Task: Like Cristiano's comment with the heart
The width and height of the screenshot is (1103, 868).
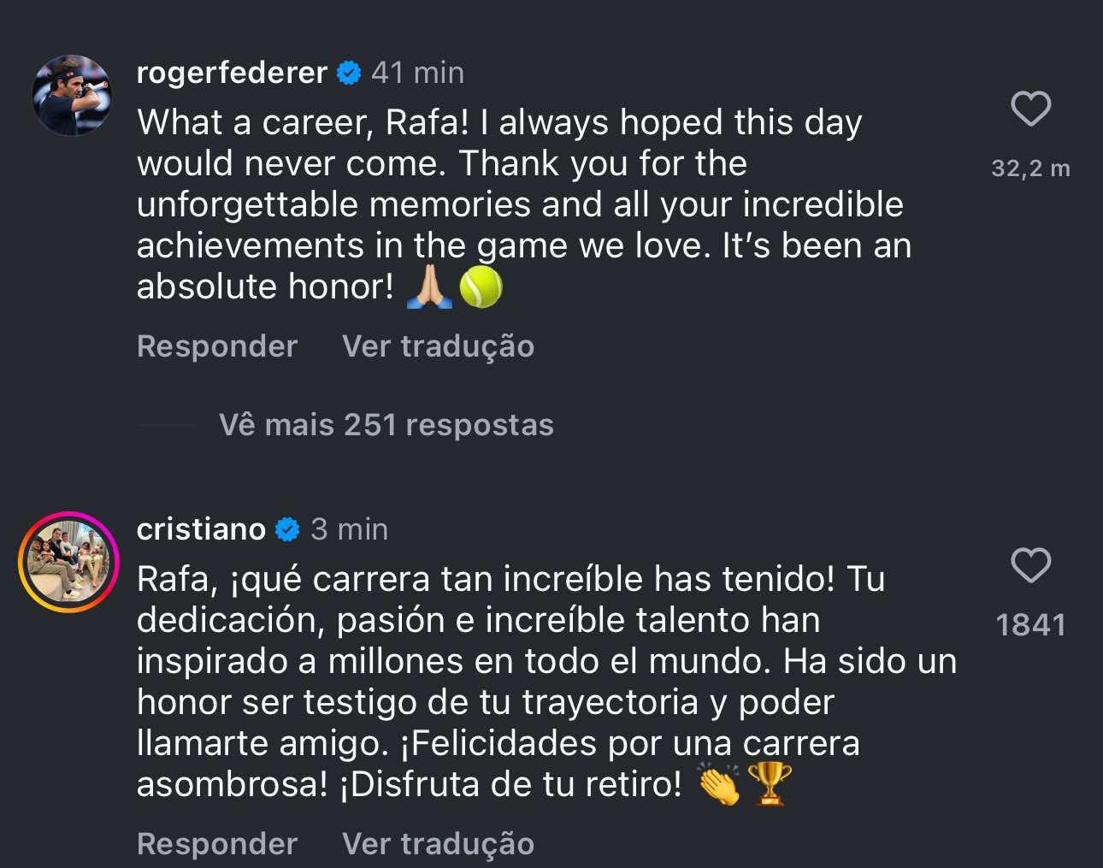Action: click(x=1031, y=564)
